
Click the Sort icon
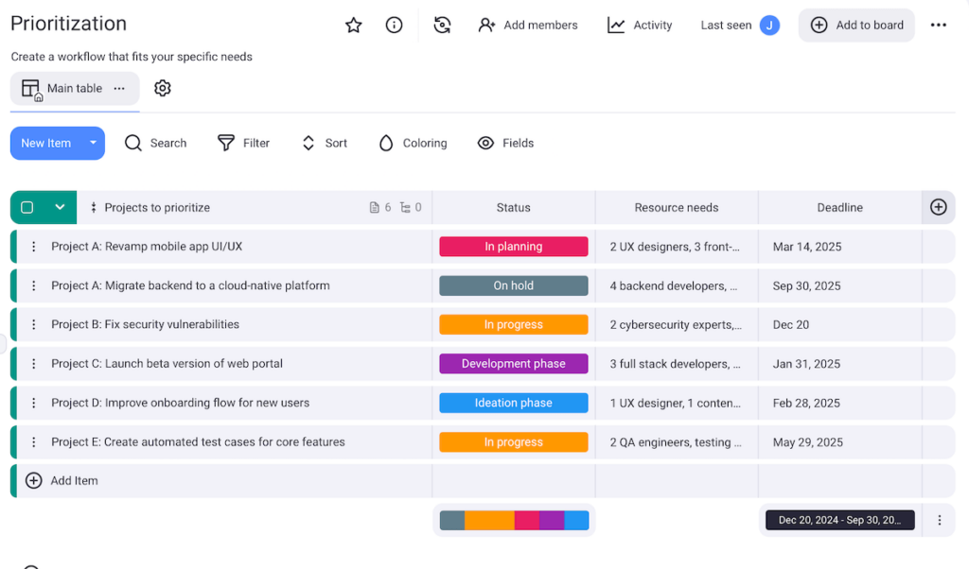(x=308, y=143)
